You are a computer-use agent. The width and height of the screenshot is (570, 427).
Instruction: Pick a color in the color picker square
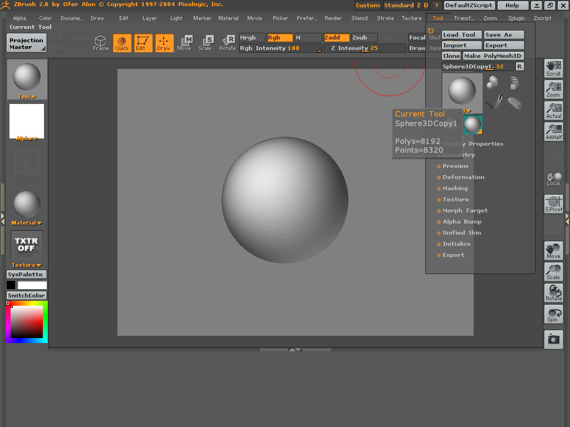[x=27, y=322]
